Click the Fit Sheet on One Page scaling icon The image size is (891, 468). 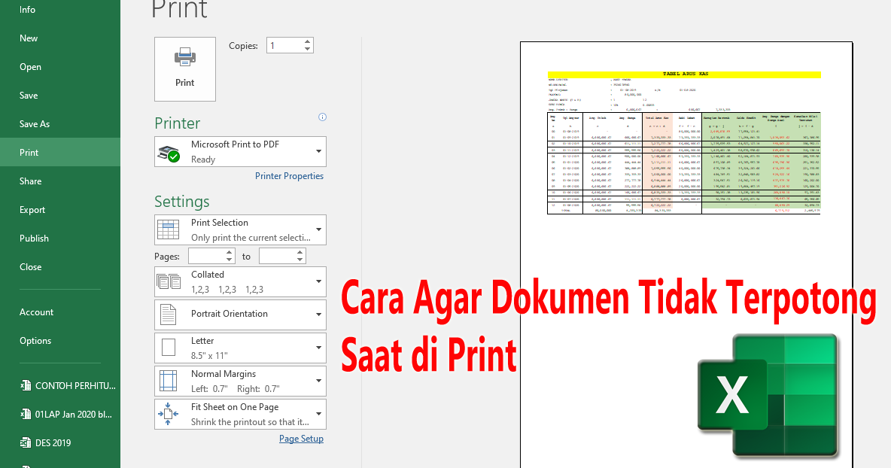click(169, 413)
